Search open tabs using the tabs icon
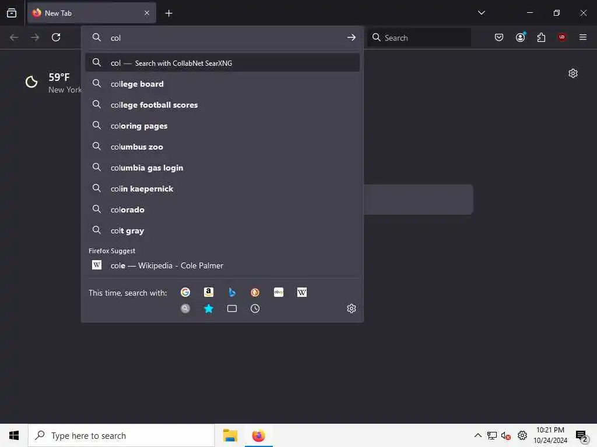Viewport: 597px width, 447px height. 232,308
